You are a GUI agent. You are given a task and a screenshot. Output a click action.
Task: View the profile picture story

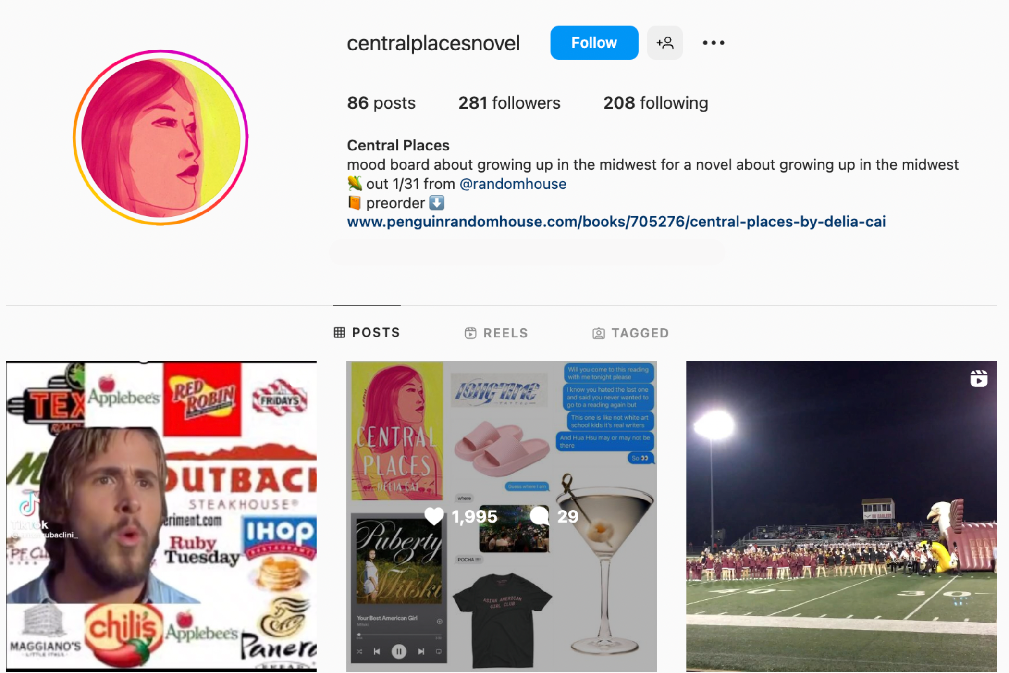click(x=160, y=137)
